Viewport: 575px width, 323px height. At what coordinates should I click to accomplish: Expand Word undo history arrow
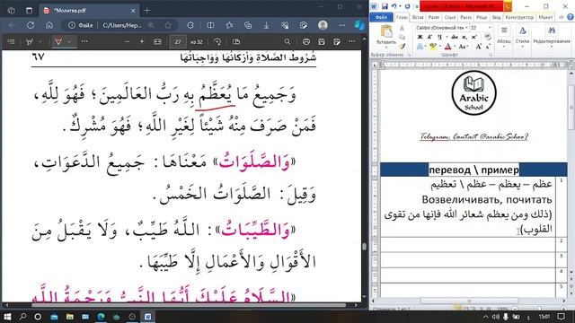[400, 6]
